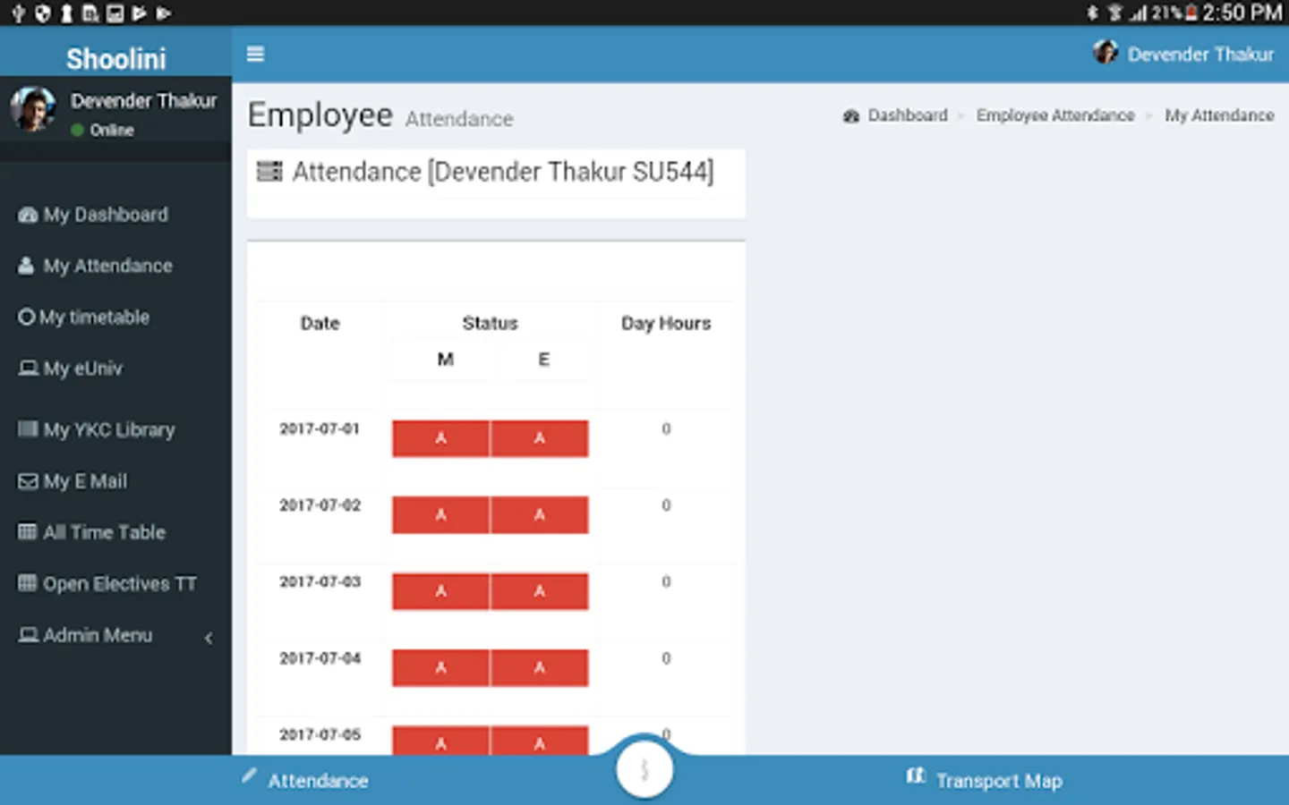Click the Attendance panel header list icon

coord(269,171)
